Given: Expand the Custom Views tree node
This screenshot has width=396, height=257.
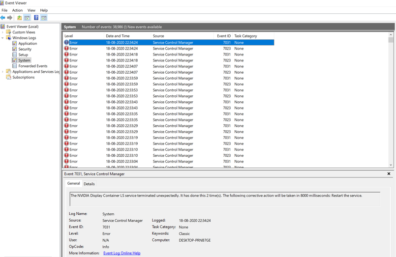Looking at the screenshot, I should click(3, 32).
